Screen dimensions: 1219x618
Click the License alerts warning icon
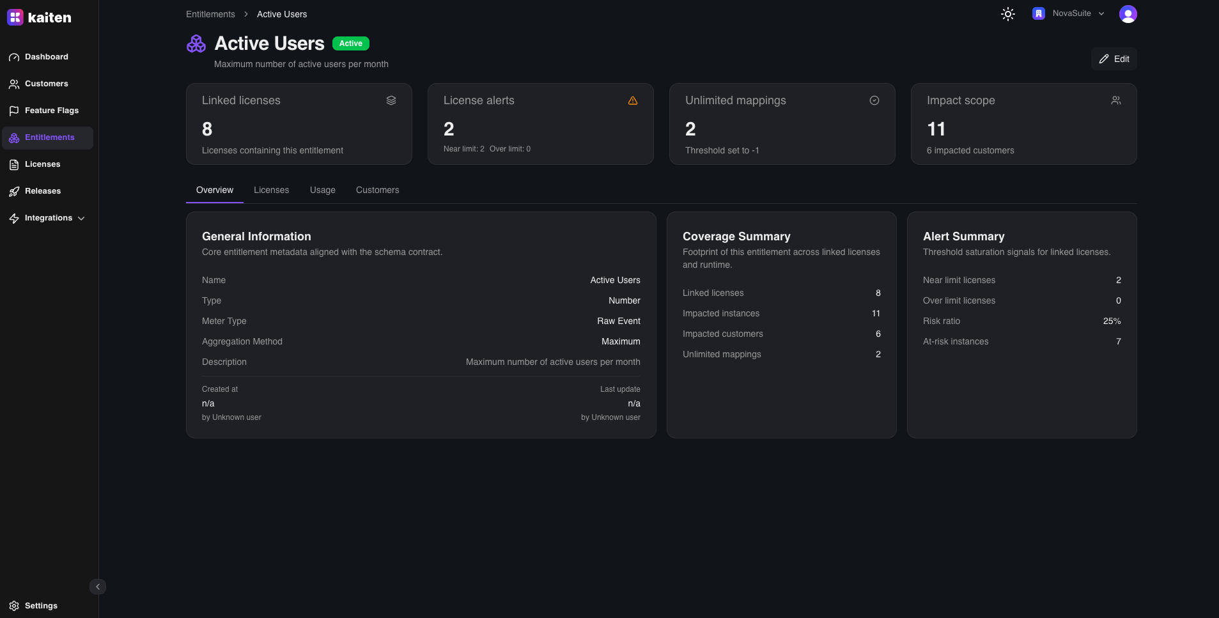click(633, 100)
